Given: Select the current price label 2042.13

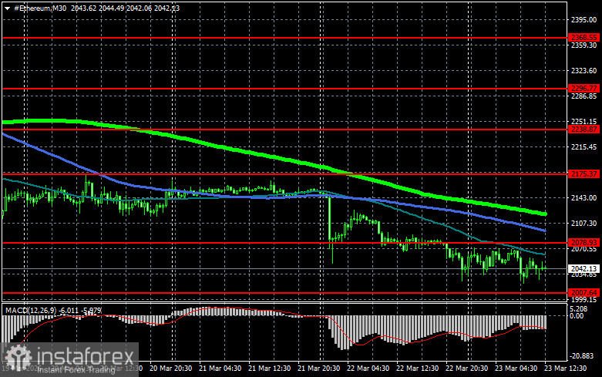Looking at the screenshot, I should point(584,268).
